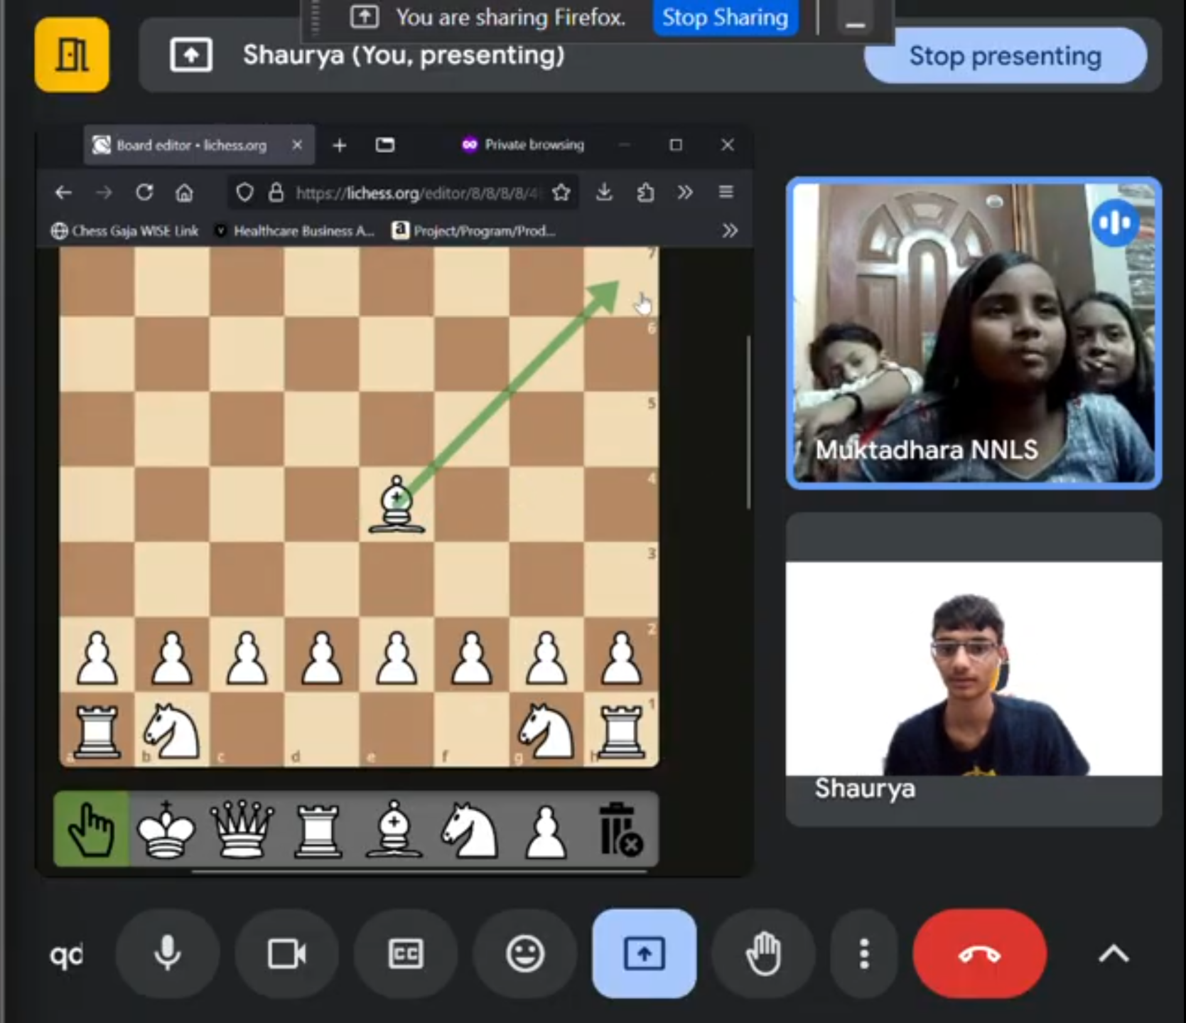Viewport: 1186px width, 1023px height.
Task: Pick the pawn piece in the palette
Action: pos(545,830)
